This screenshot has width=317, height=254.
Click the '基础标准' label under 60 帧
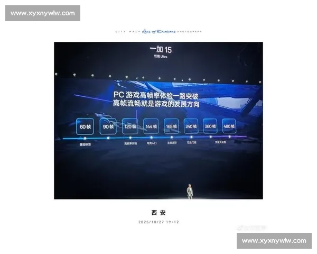click(85, 144)
